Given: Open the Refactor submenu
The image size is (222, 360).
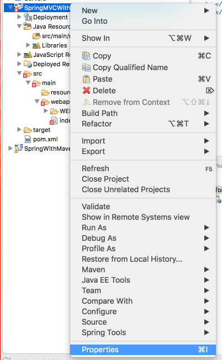Looking at the screenshot, I should pos(143,124).
